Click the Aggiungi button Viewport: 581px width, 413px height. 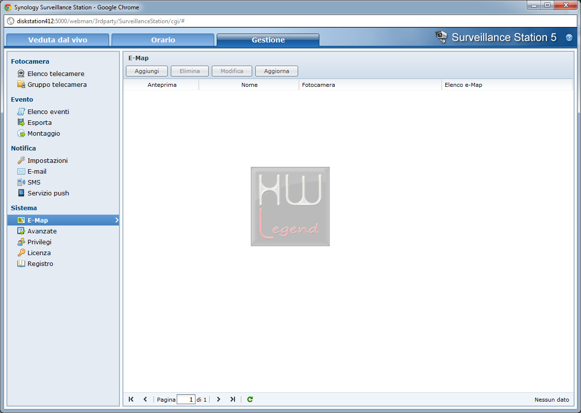147,71
